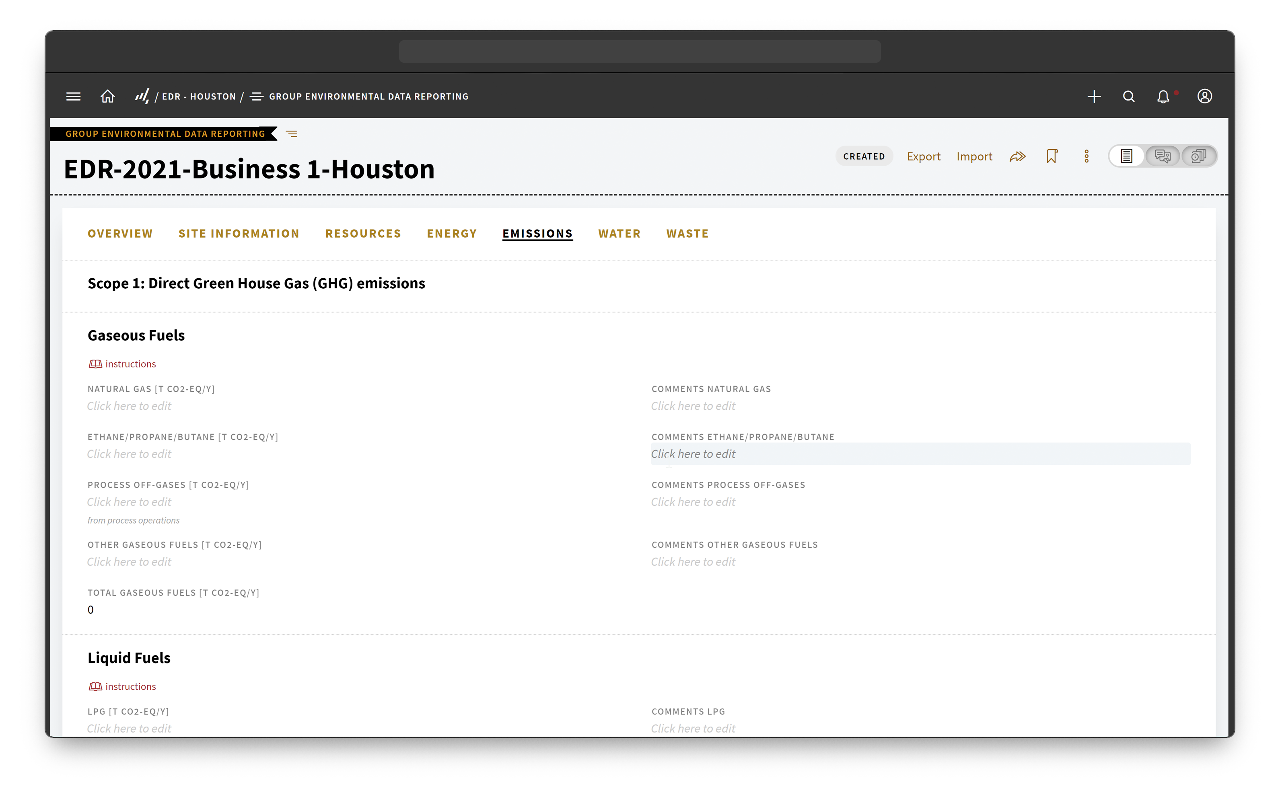Open the Site Information tab
This screenshot has width=1280, height=797.
(239, 234)
